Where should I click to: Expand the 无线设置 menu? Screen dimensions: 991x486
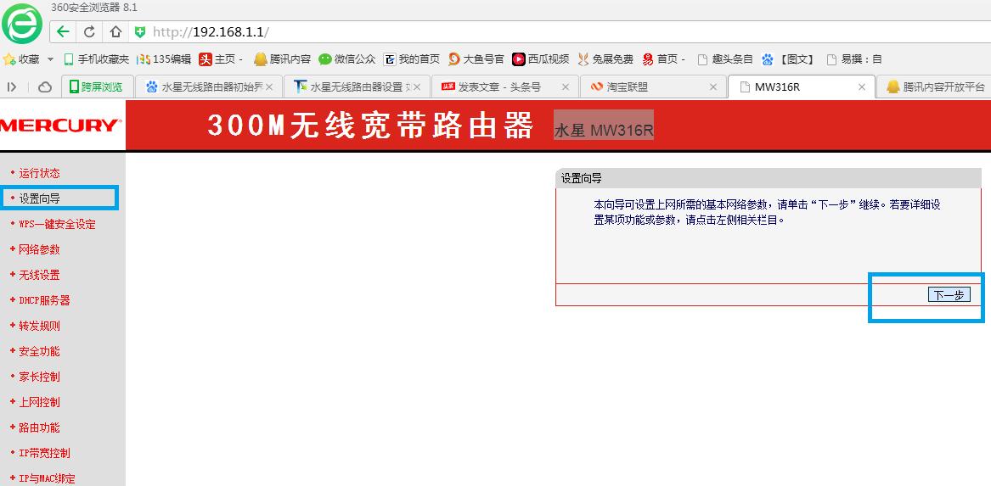pyautogui.click(x=39, y=275)
